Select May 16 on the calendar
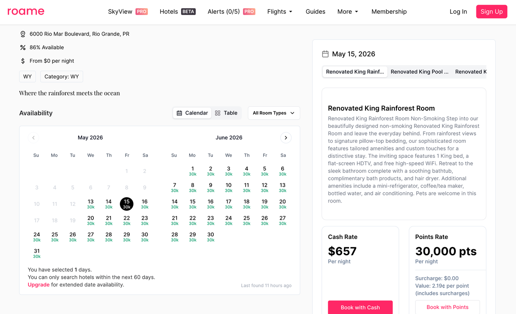The height and width of the screenshot is (314, 516). 144,204
